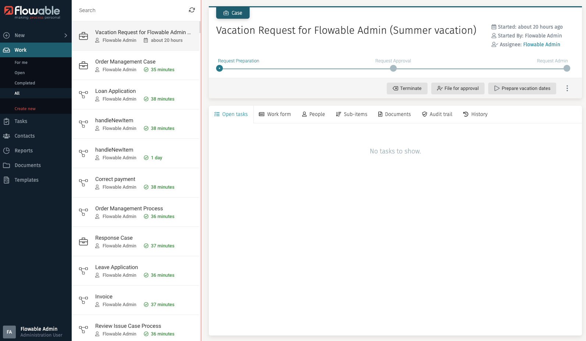Open the more actions kebab menu
The height and width of the screenshot is (341, 586).
tap(567, 88)
